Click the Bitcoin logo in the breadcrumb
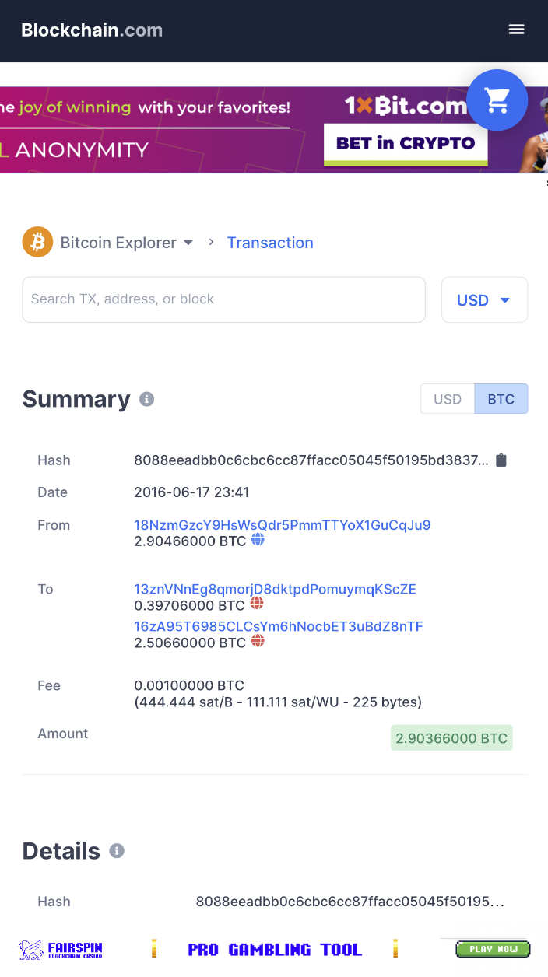Viewport: 548px width, 977px height. 37,242
